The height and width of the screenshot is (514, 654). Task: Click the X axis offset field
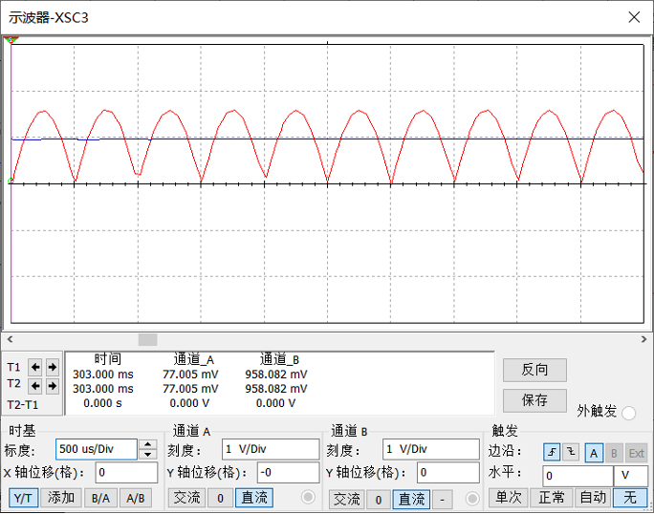[126, 472]
